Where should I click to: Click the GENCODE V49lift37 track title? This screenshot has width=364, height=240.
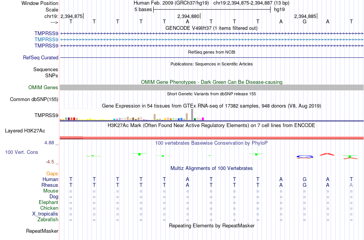click(211, 28)
